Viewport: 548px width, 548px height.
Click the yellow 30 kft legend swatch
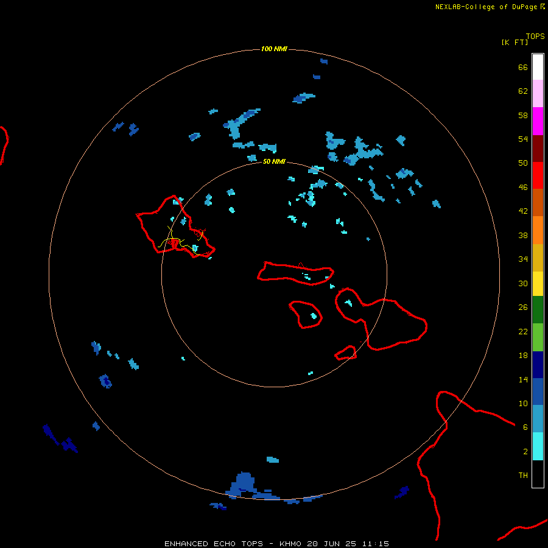pos(538,284)
